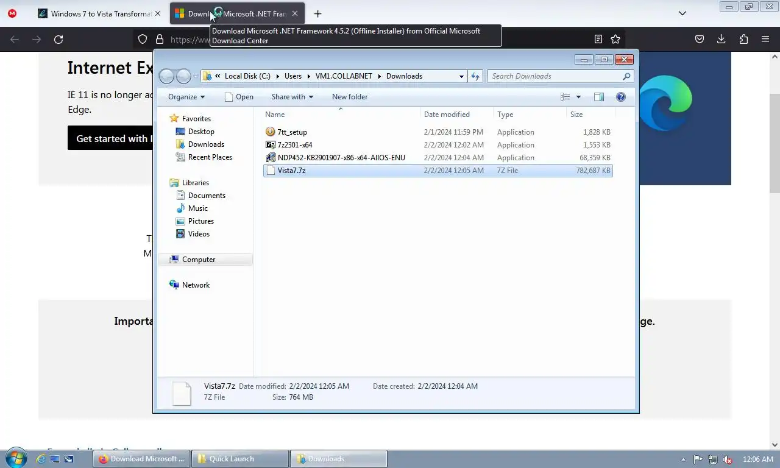The width and height of the screenshot is (780, 468).
Task: Click the Change your view icon
Action: pyautogui.click(x=565, y=97)
